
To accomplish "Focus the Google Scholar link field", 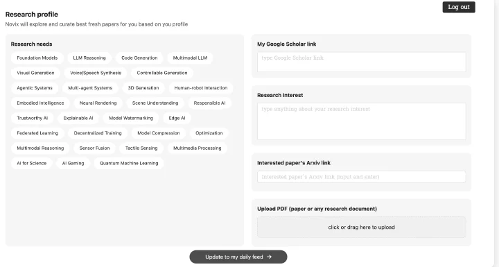I will point(362,62).
